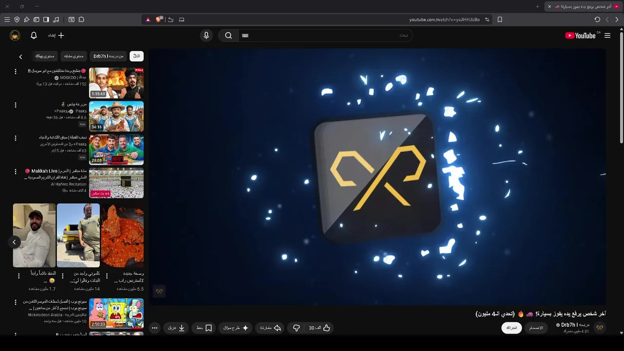Image resolution: width=624 pixels, height=351 pixels.
Task: Open options for 'مزرعة بيكس' video
Action: click(x=15, y=105)
